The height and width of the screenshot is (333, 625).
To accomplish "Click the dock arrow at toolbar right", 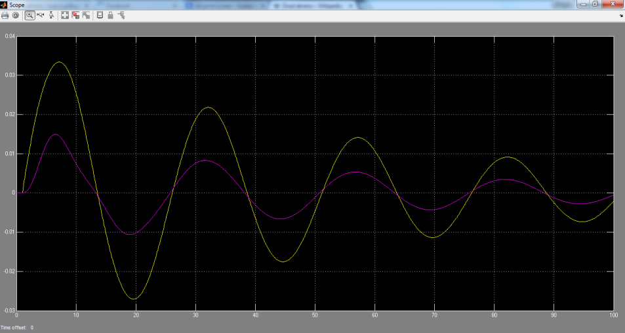I will tap(620, 15).
